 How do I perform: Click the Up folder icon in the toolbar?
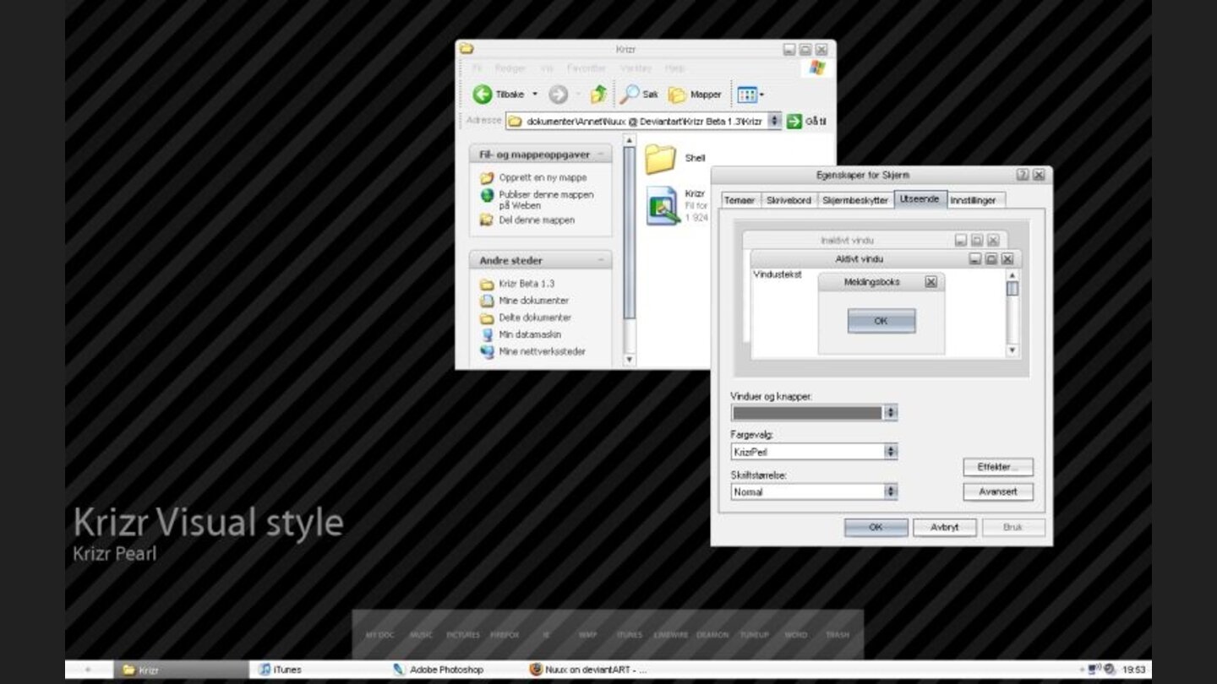pyautogui.click(x=598, y=95)
